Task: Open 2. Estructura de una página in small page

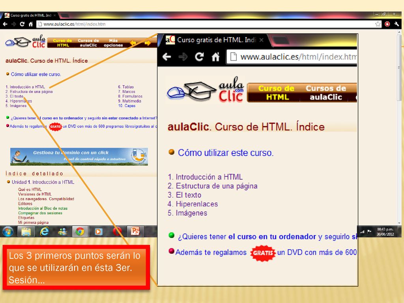Action: tap(29, 92)
